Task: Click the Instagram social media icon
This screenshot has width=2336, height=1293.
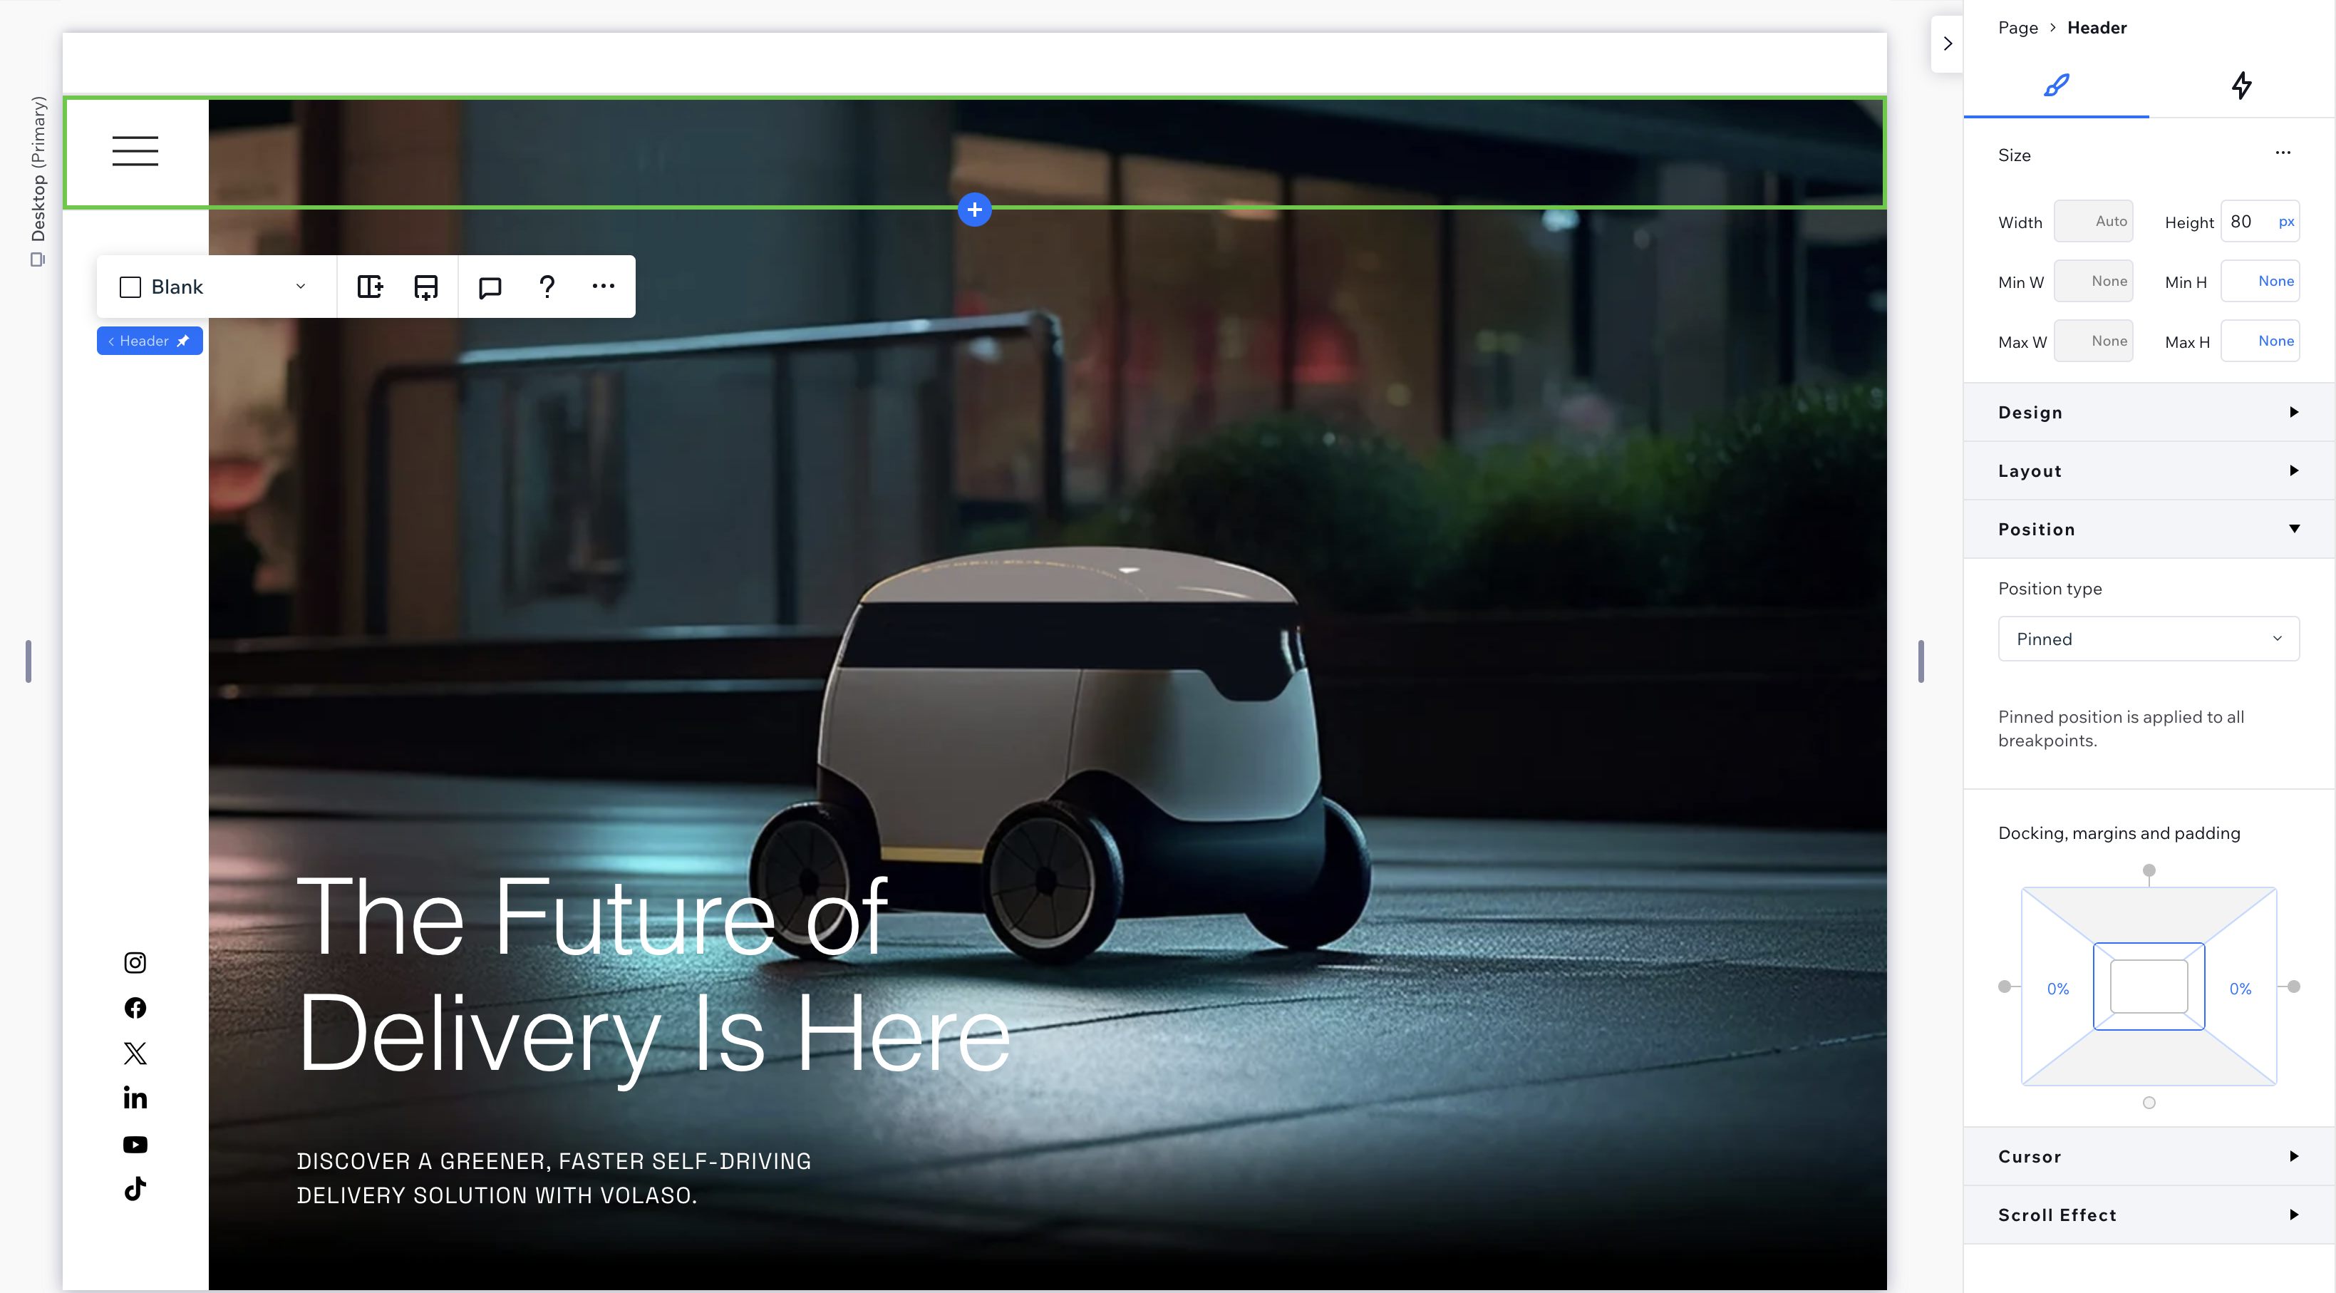Action: point(135,962)
